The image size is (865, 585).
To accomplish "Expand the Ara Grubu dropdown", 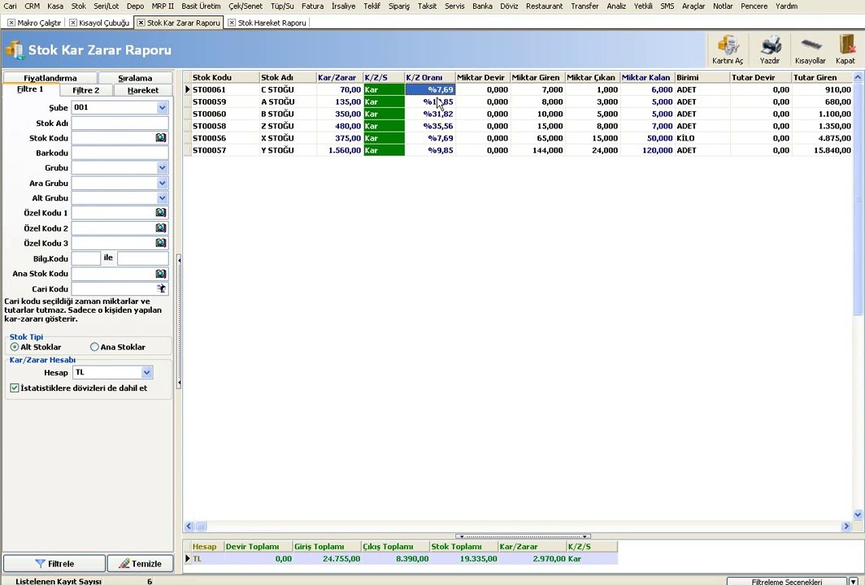I will (x=163, y=183).
